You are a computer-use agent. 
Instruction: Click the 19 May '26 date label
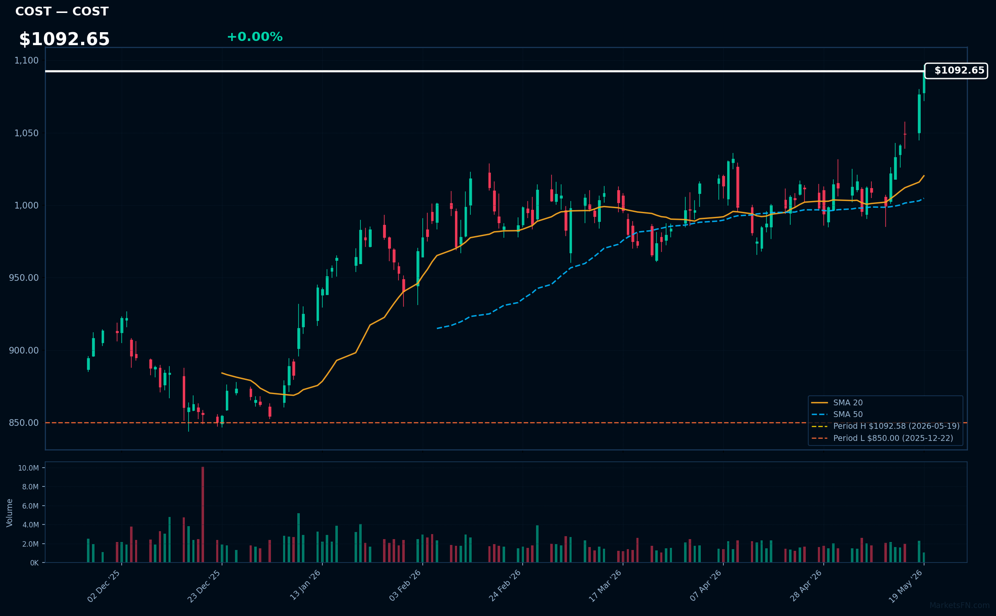[x=906, y=586]
